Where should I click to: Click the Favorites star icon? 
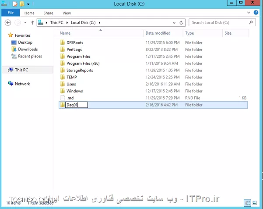click(11, 35)
